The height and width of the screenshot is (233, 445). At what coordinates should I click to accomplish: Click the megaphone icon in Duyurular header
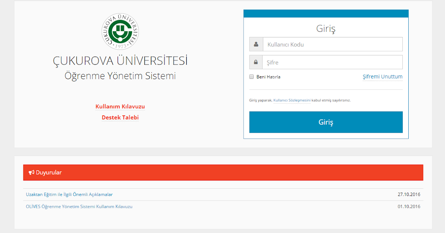[x=32, y=172]
